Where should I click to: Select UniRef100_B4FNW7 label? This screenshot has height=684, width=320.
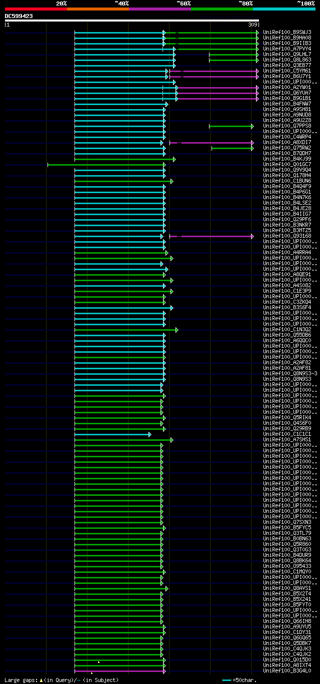(287, 104)
